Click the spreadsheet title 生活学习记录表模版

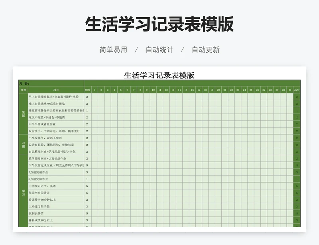tap(159, 75)
